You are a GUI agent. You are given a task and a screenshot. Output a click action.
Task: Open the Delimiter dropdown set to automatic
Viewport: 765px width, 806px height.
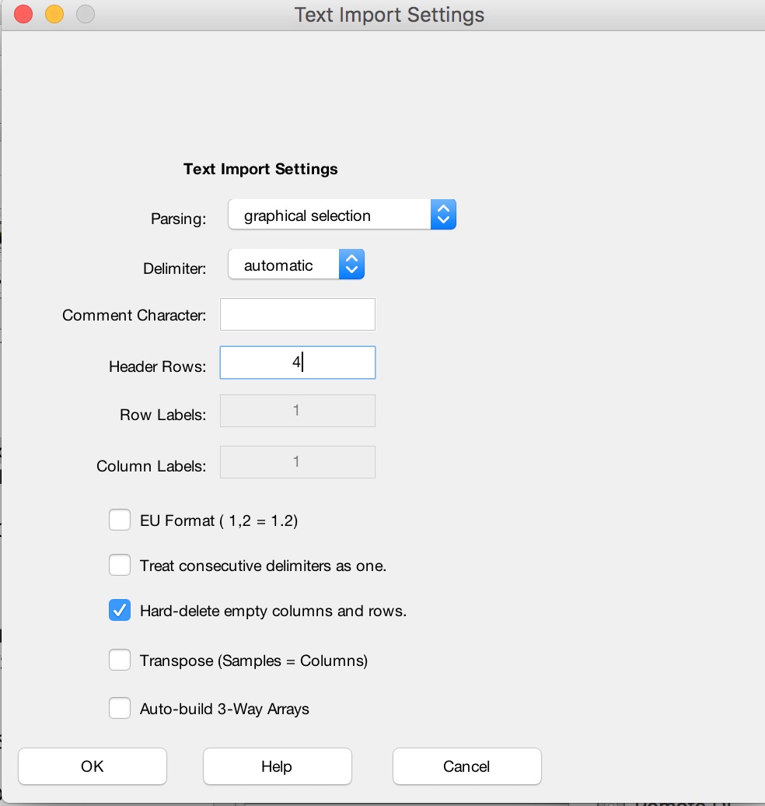tap(284, 265)
